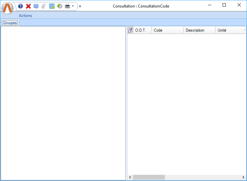Sort by the Code column header

tap(167, 30)
